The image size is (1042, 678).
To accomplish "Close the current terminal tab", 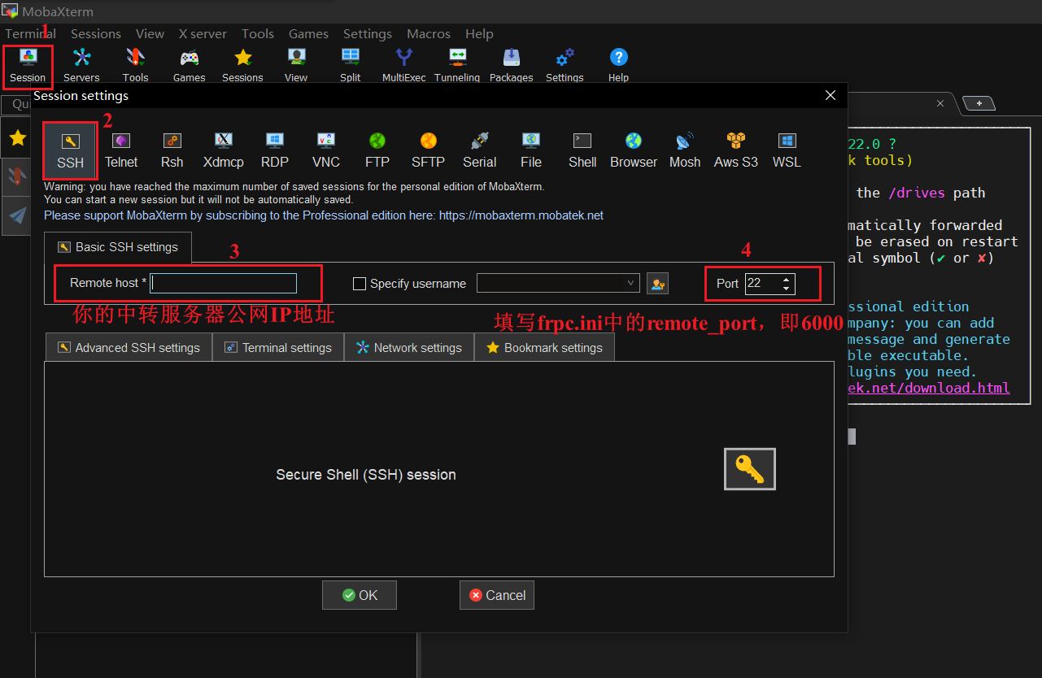I will pyautogui.click(x=940, y=103).
